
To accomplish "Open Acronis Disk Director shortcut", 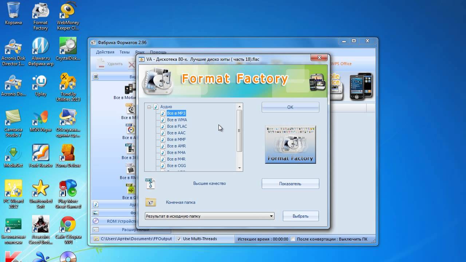I will click(13, 52).
